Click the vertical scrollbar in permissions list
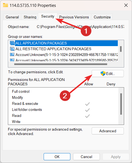132x163 pixels. point(121,104)
